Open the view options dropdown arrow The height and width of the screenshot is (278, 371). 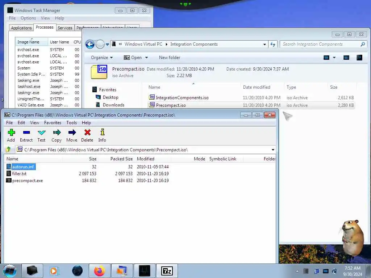tap(334, 58)
